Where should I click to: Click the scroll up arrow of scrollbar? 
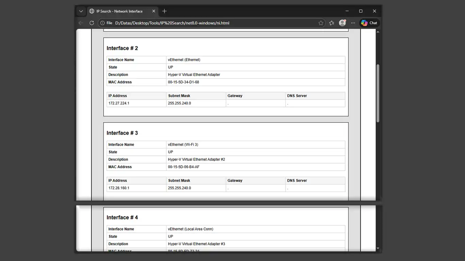[378, 32]
